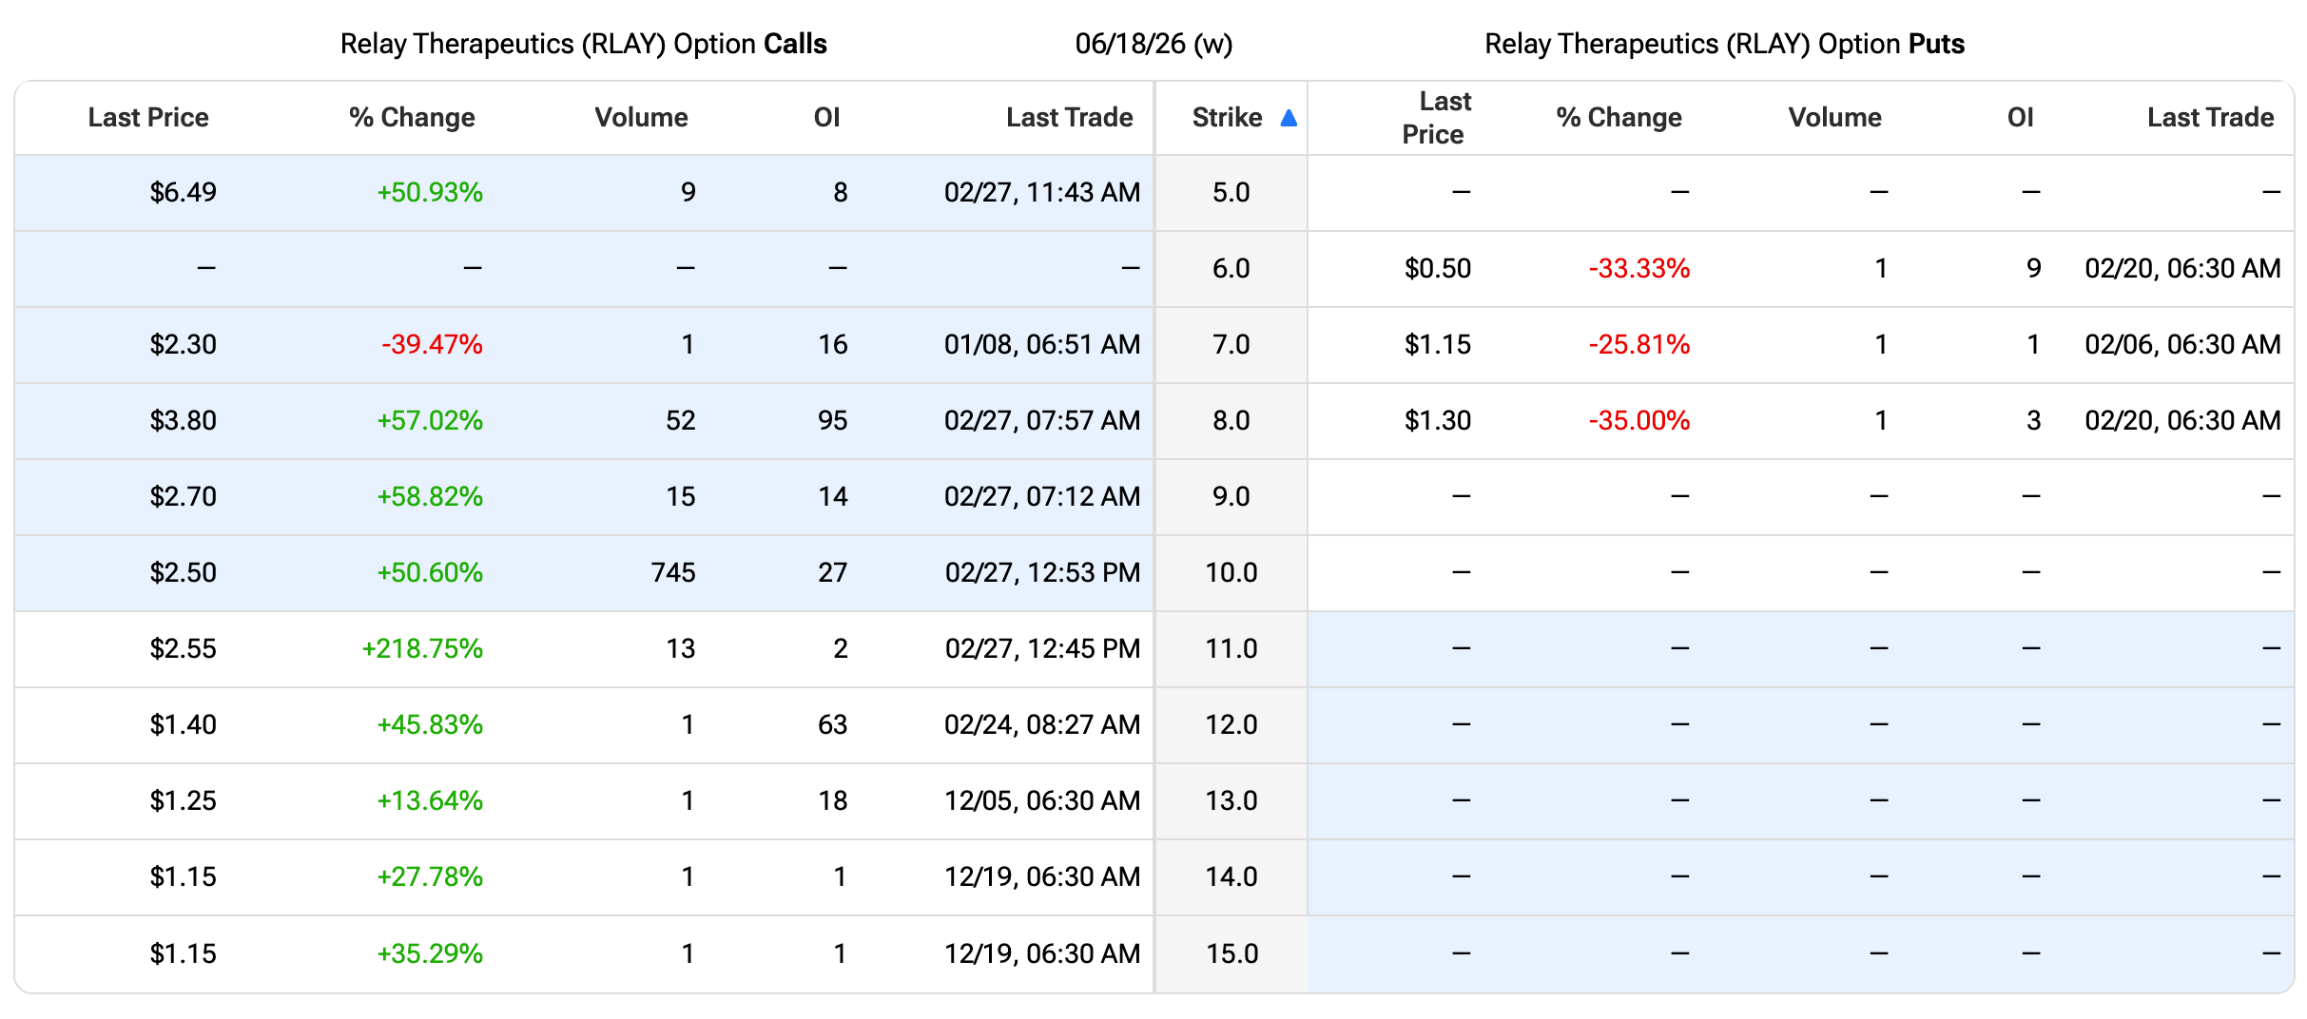Image resolution: width=2307 pixels, height=1019 pixels.
Task: Select call open interest 63
Action: (x=832, y=725)
